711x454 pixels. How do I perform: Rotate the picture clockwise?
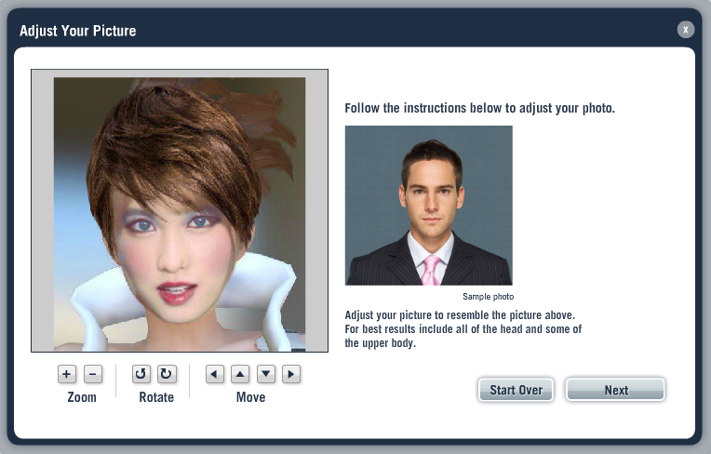click(x=167, y=374)
